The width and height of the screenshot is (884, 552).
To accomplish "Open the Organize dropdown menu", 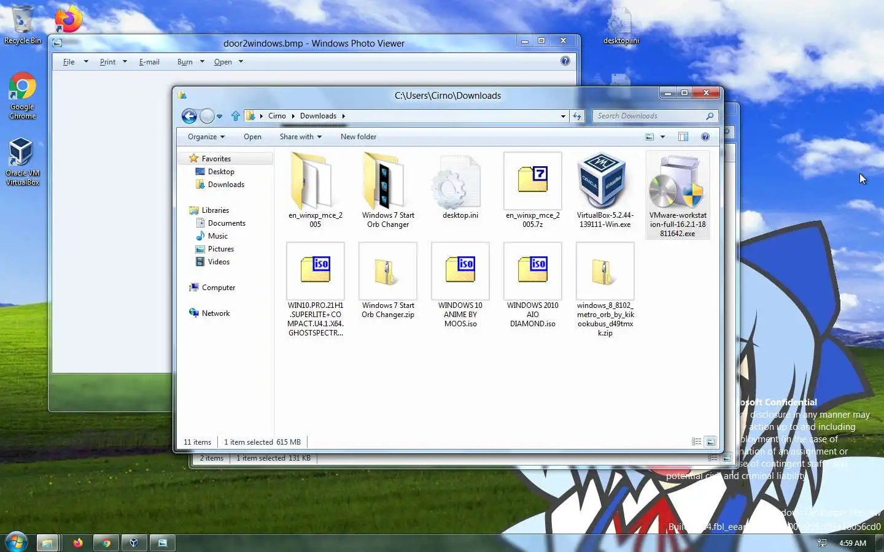I will pyautogui.click(x=206, y=137).
